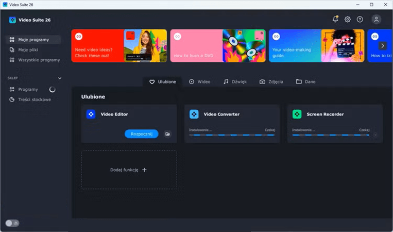Show next banner with right arrow
This screenshot has width=393, height=232.
[x=383, y=46]
